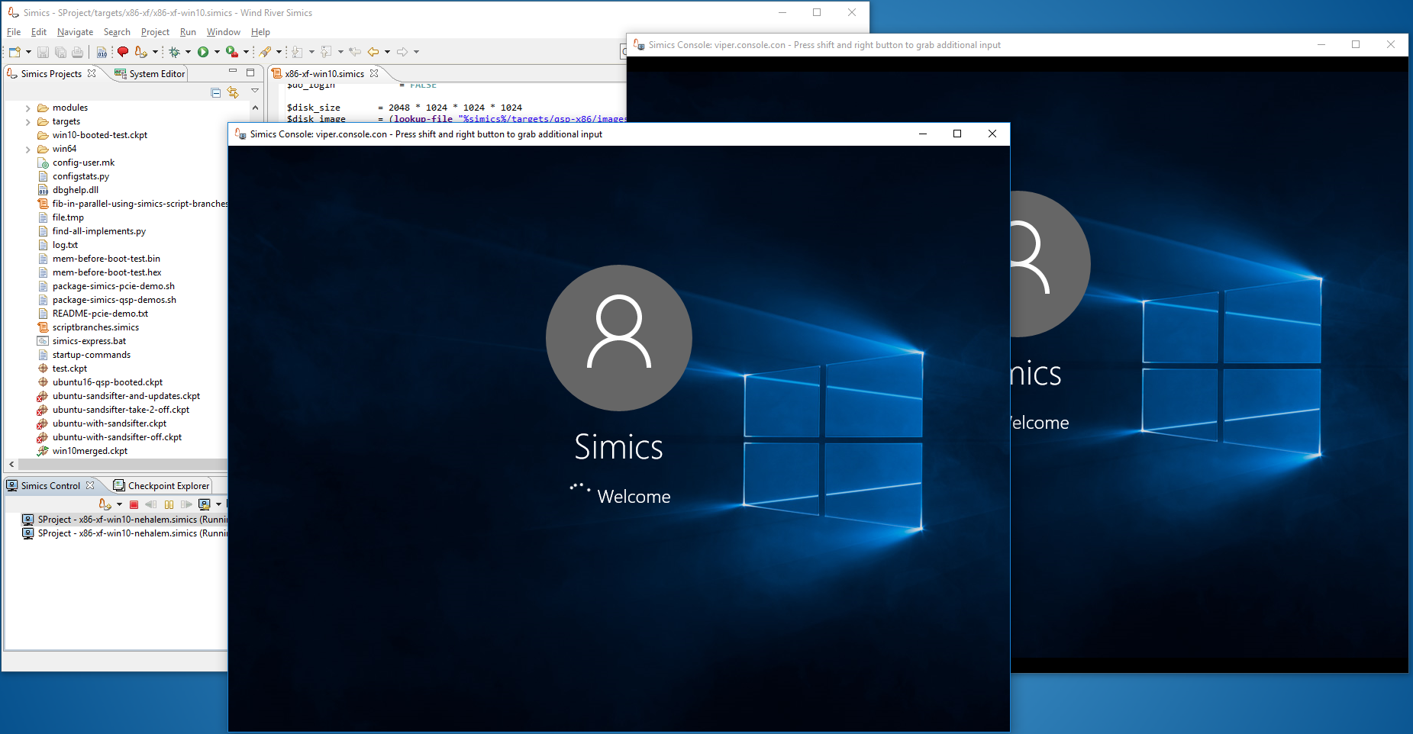Click the Debug bug icon in toolbar
The height and width of the screenshot is (734, 1413).
174,52
